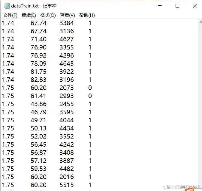Open the 帮助(H) menu
Image resolution: width=202 pixels, height=191 pixels.
[x=87, y=15]
